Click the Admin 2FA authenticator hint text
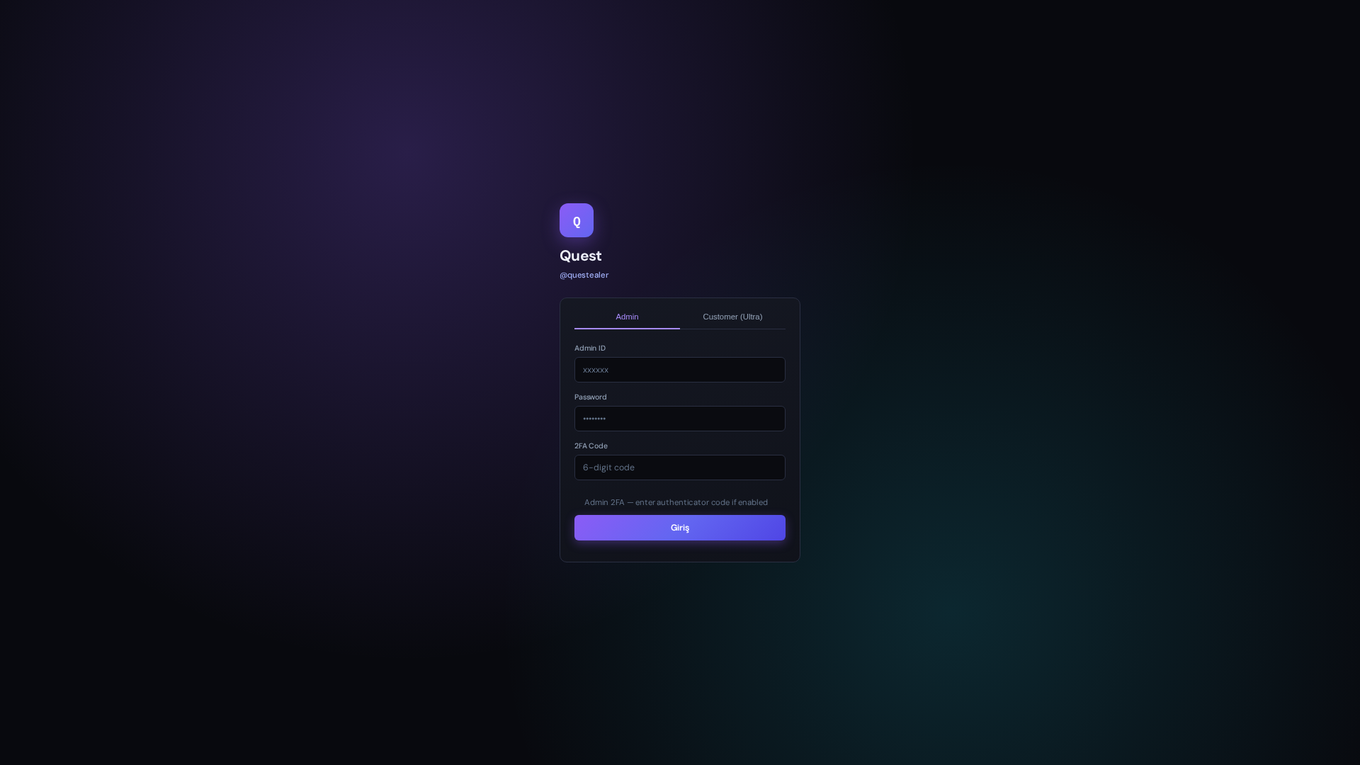 pos(676,502)
